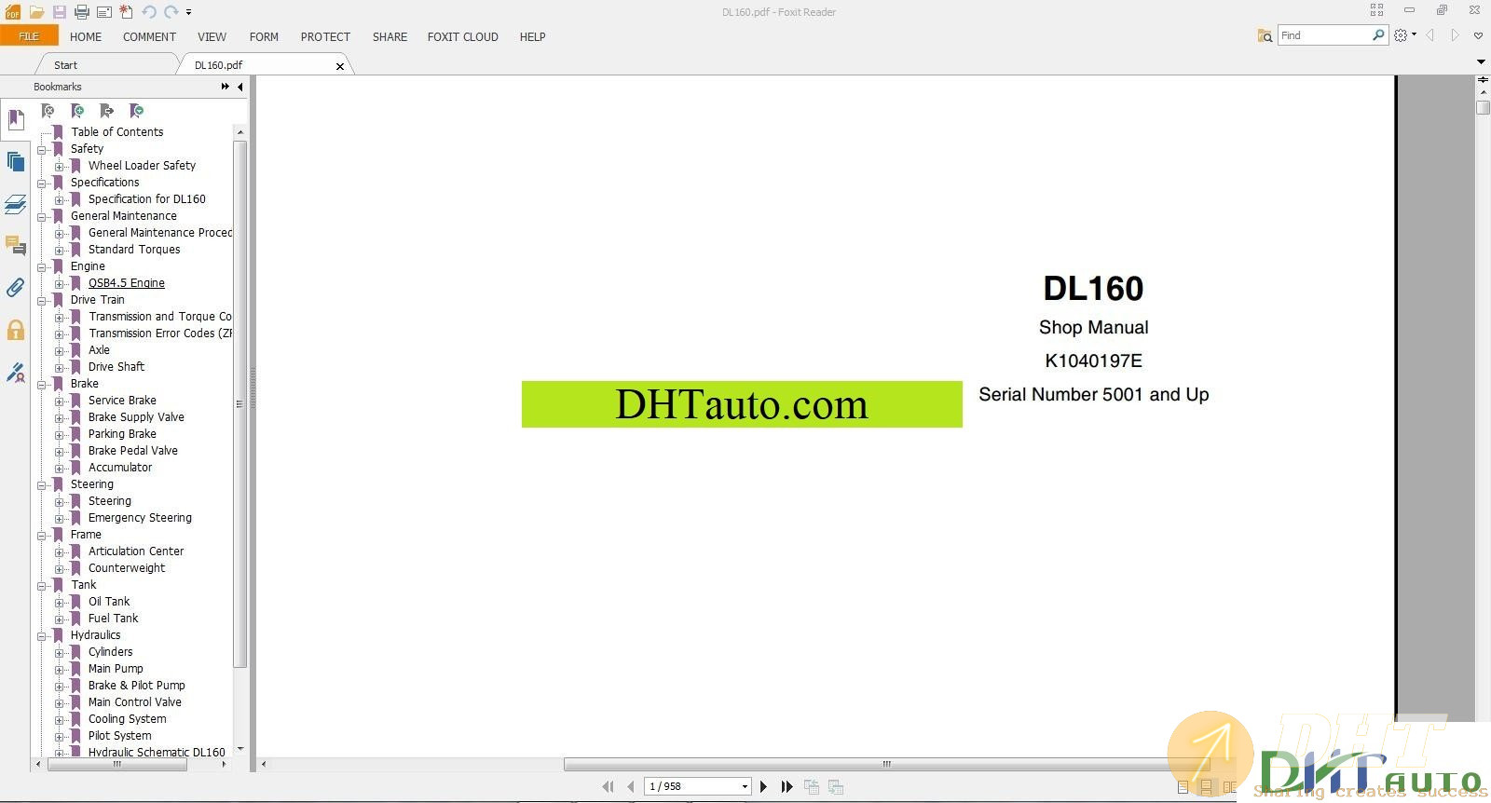Open the Attachments panel paperclip icon

point(15,288)
